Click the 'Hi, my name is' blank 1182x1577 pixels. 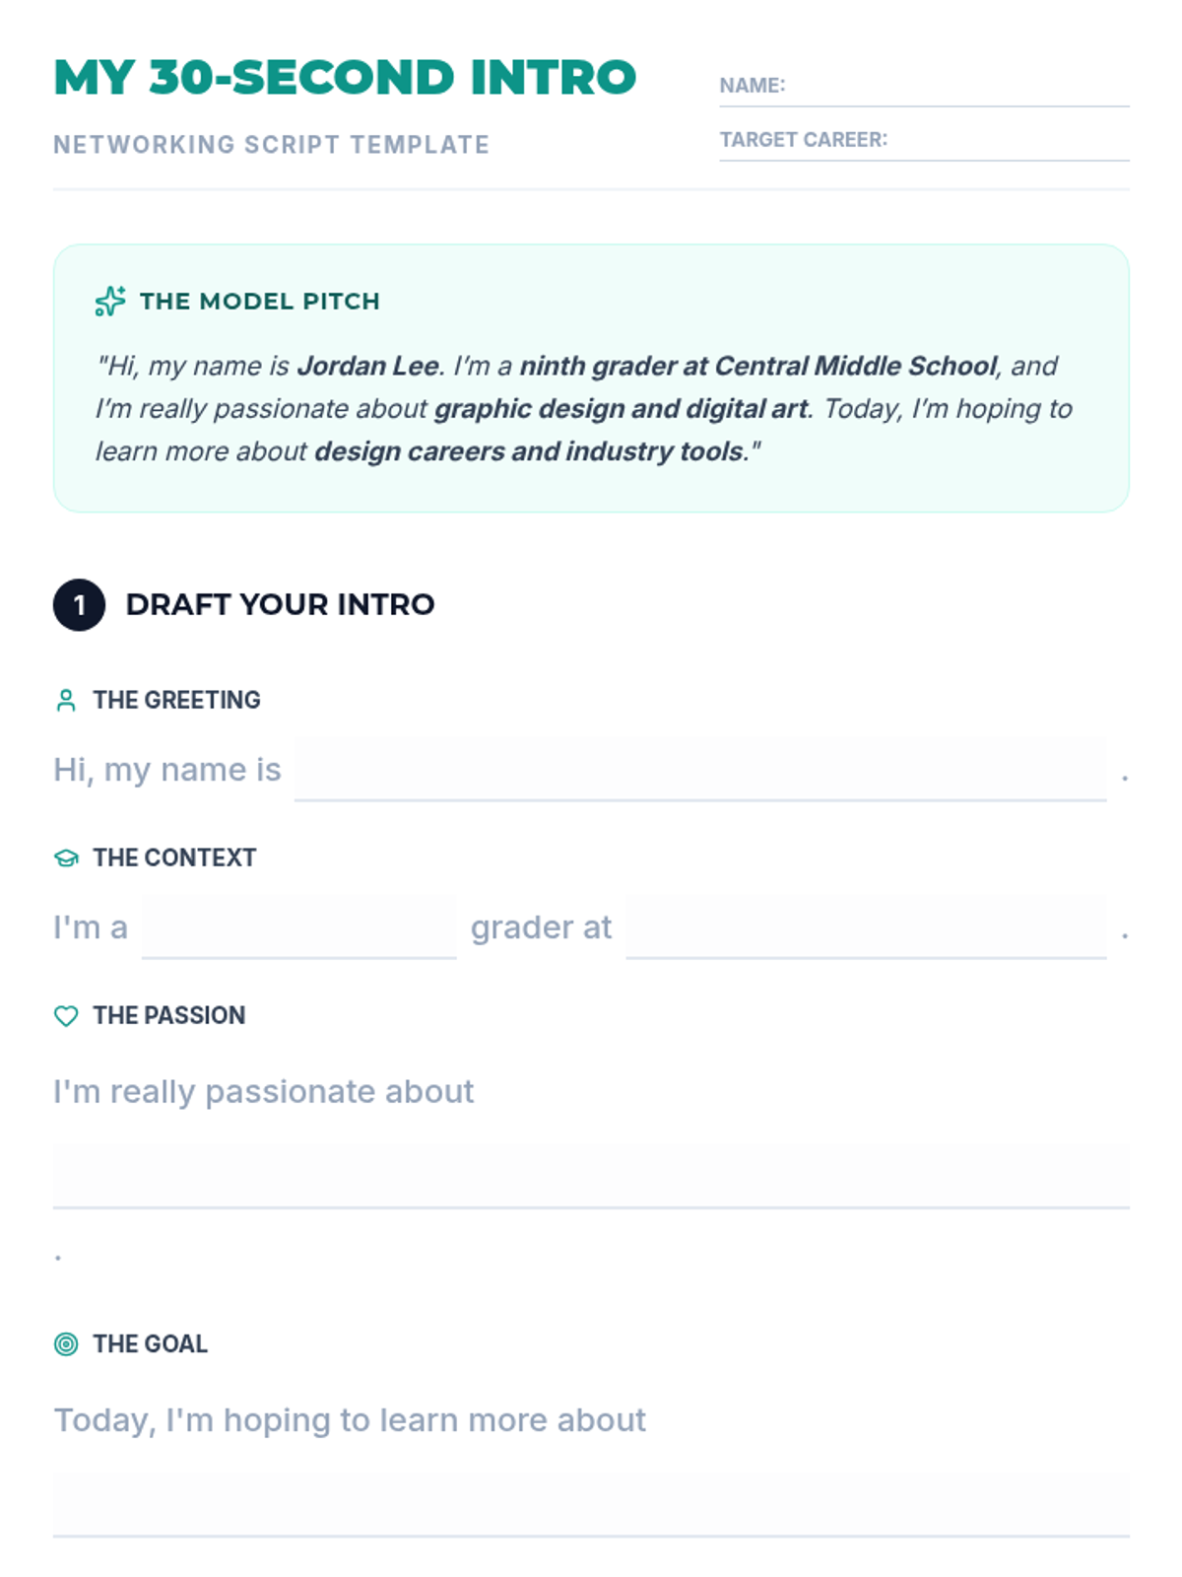click(699, 770)
